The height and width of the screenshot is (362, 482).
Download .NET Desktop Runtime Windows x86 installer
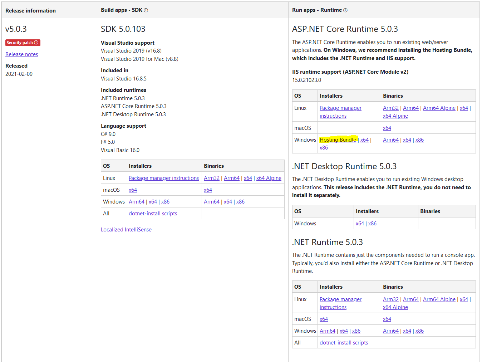pos(372,224)
